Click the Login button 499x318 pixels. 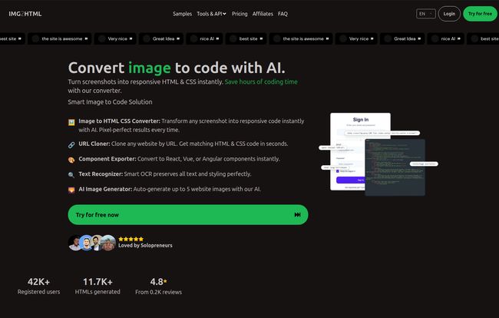[449, 14]
